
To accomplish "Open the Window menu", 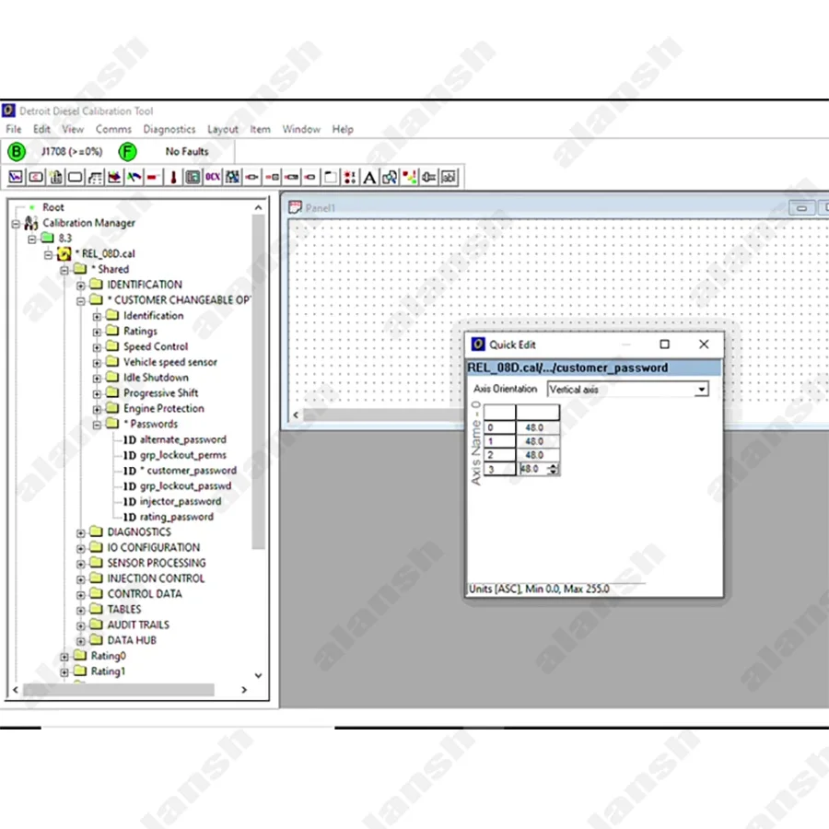I will pyautogui.click(x=301, y=130).
